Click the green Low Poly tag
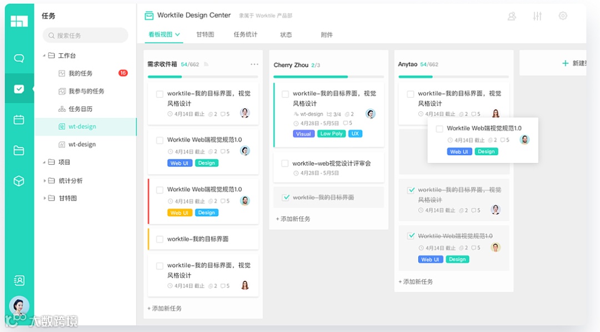 (x=331, y=134)
